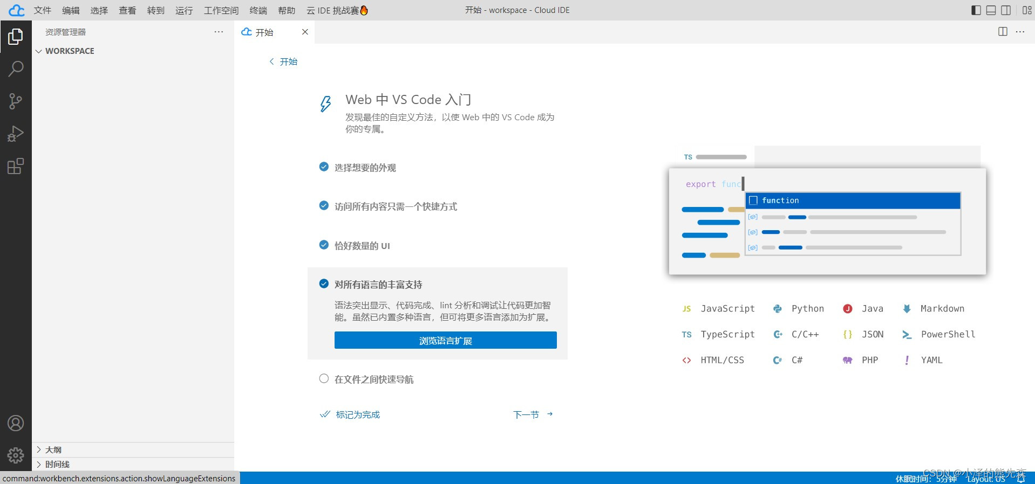Open the Run and Debug view

tap(16, 134)
